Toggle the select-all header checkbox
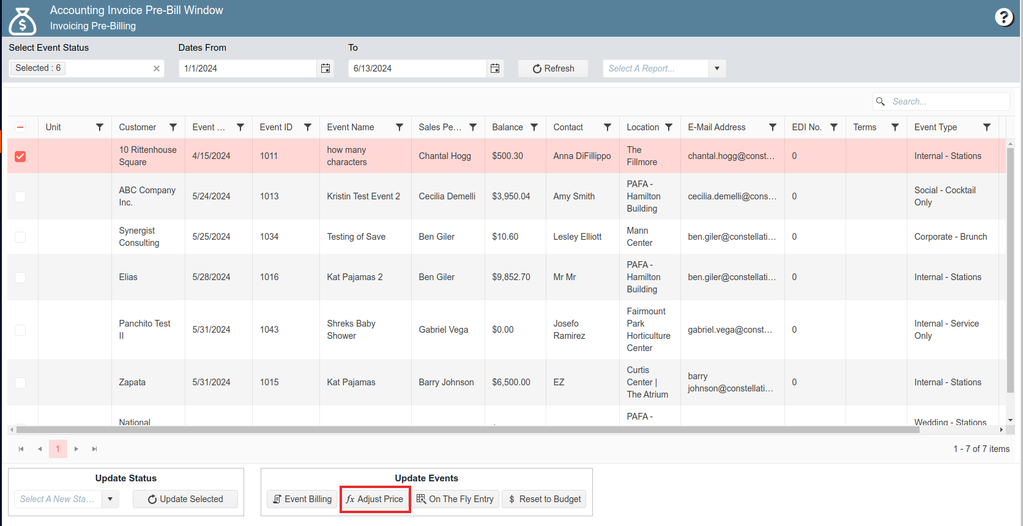 pos(20,127)
